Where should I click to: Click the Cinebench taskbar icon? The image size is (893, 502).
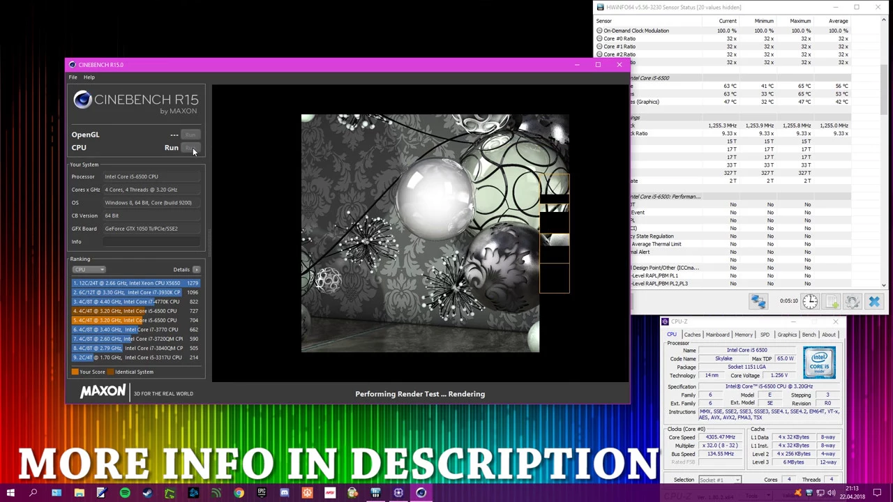(x=421, y=493)
